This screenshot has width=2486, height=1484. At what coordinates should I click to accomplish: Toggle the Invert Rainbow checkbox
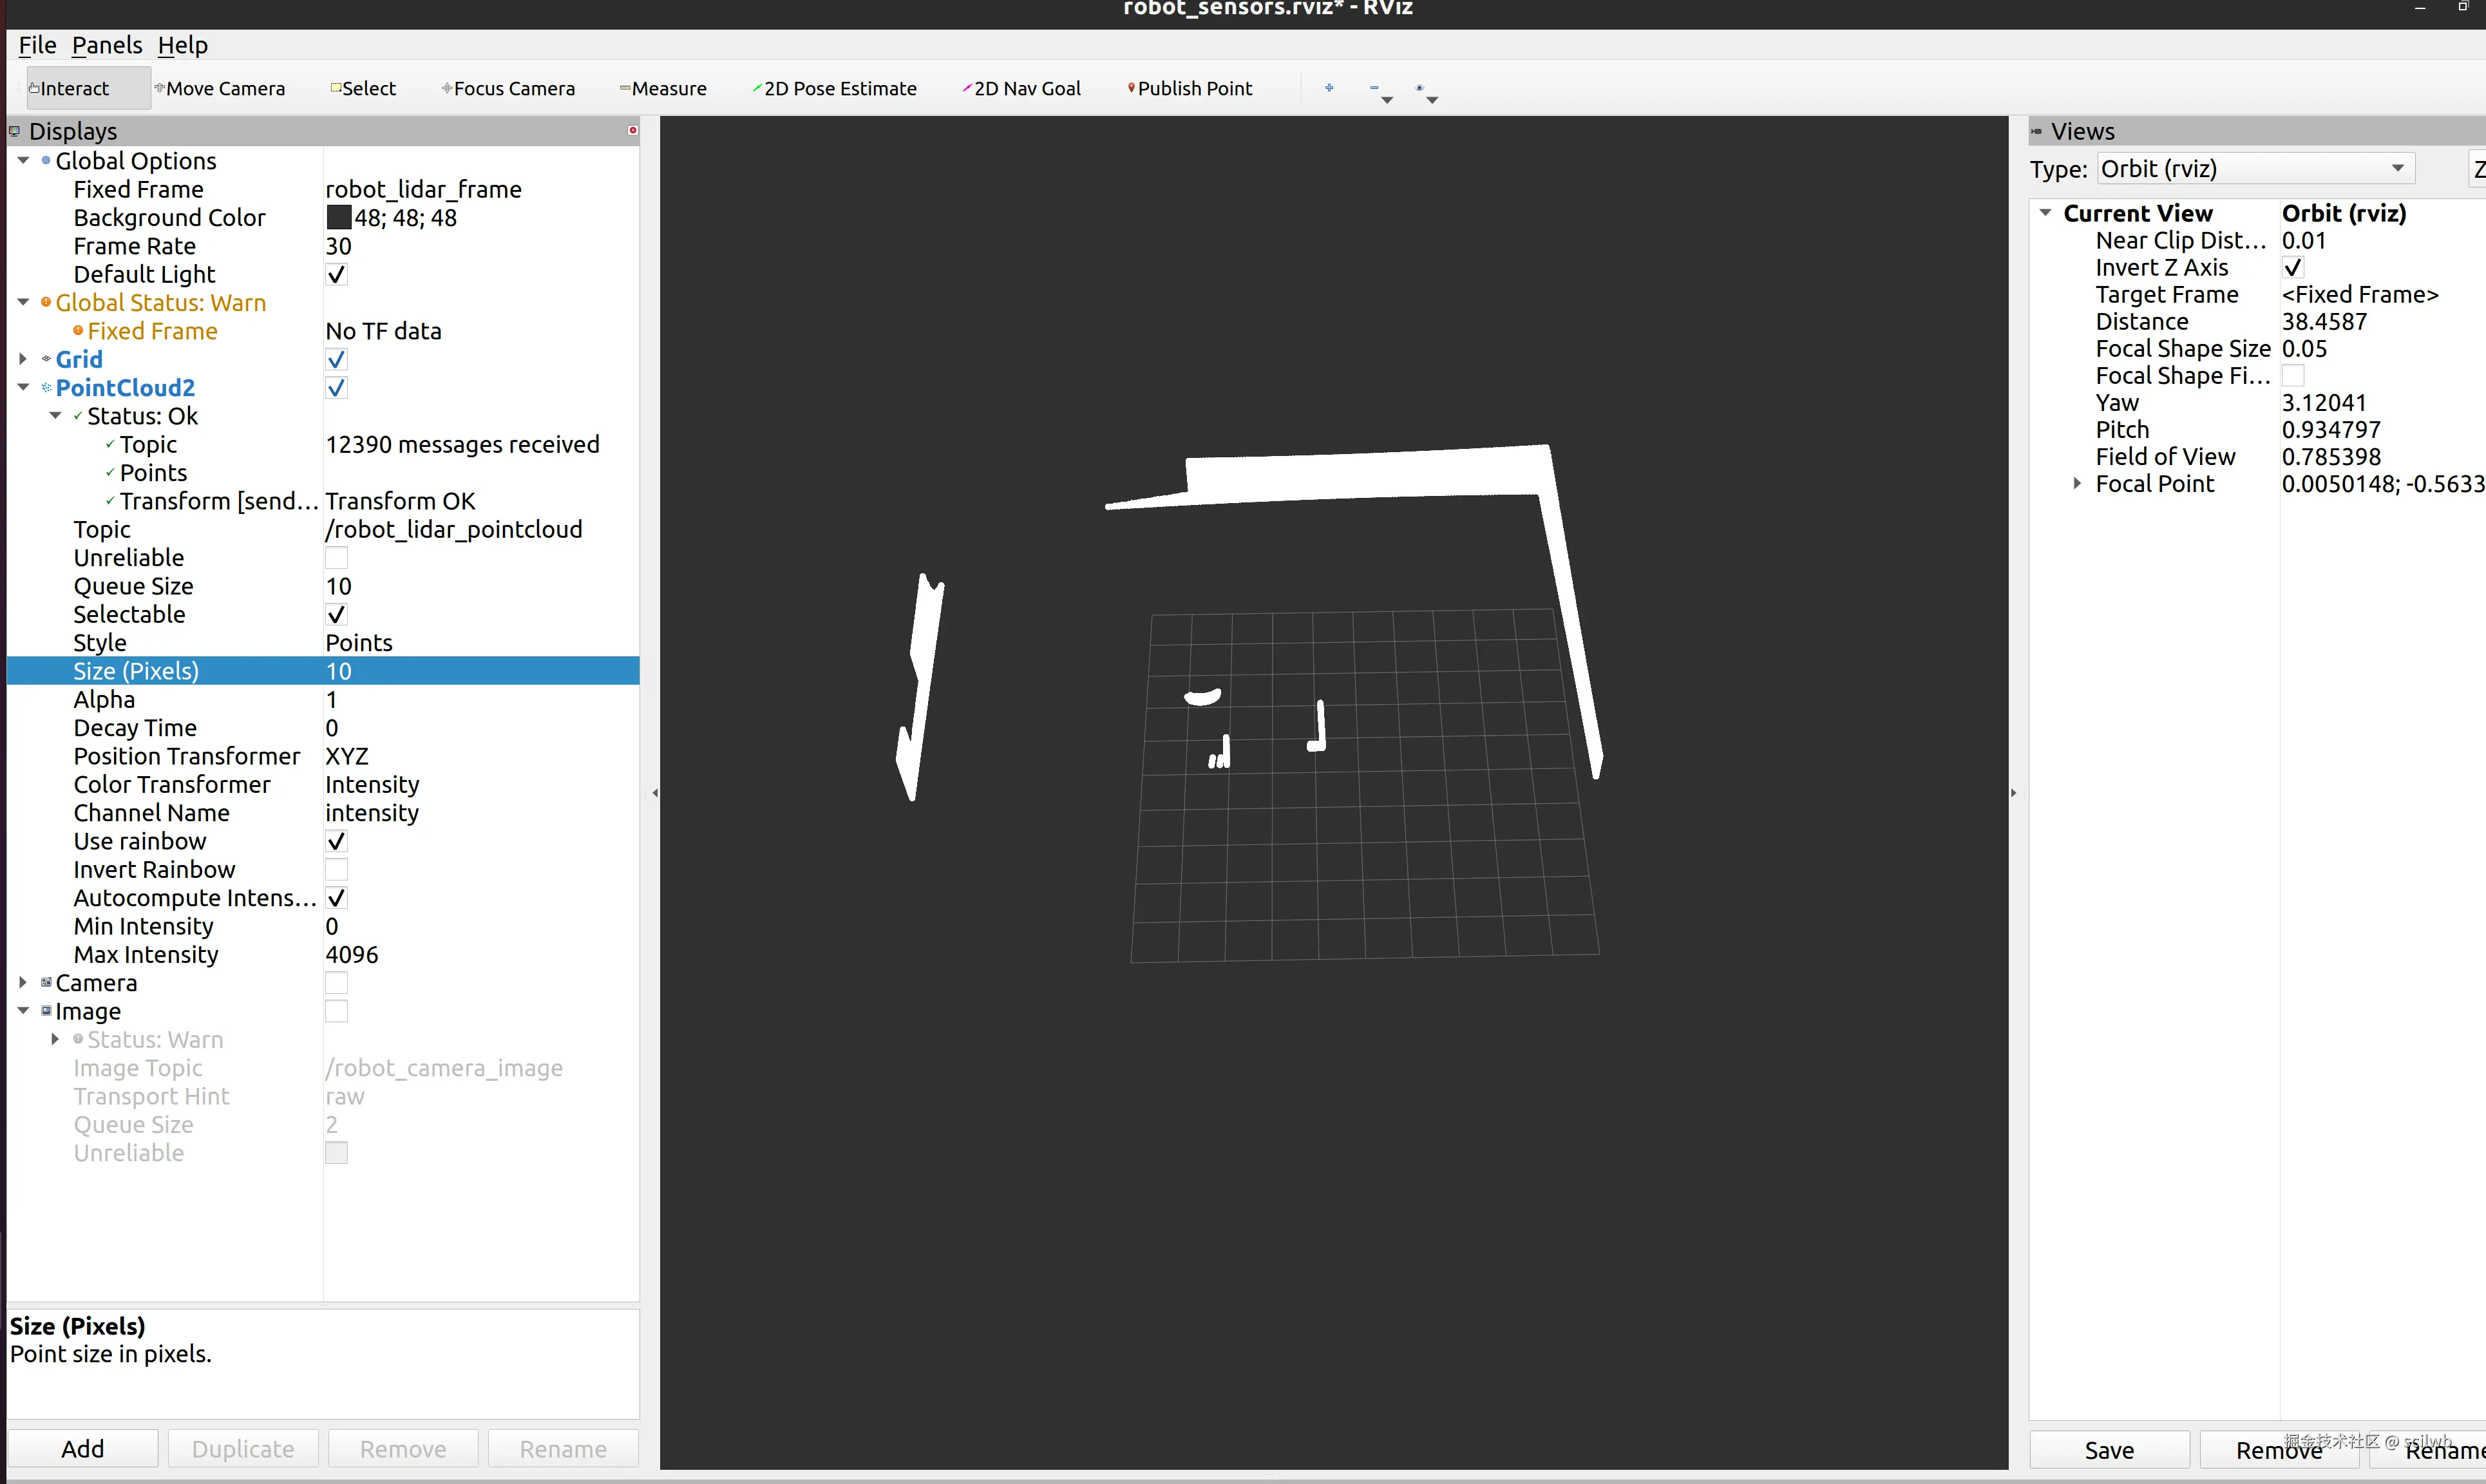pyautogui.click(x=337, y=870)
